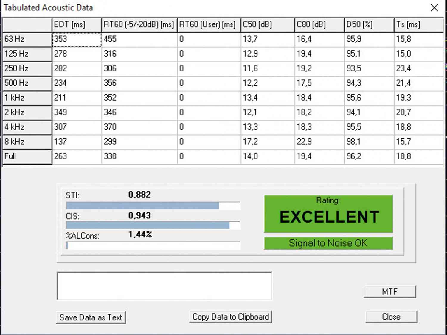Click EDT cell 211 in 1 kHz row
The height and width of the screenshot is (335, 447).
[x=77, y=98]
